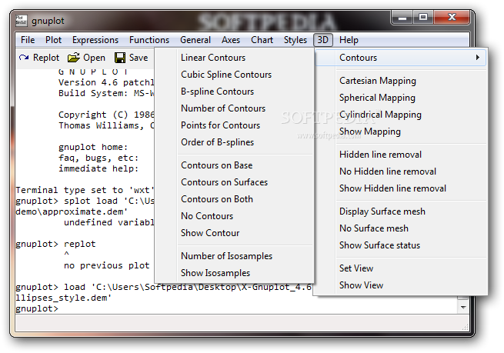This screenshot has width=504, height=353.
Task: Select No Hidden line removal
Action: click(x=400, y=172)
